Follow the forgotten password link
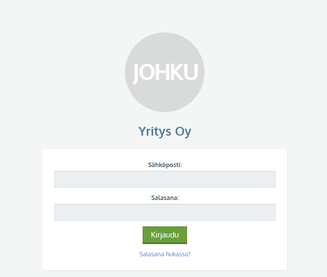 (165, 254)
